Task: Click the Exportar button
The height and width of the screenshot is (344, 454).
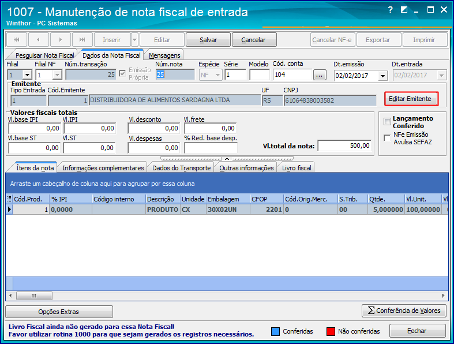Action: pos(378,40)
